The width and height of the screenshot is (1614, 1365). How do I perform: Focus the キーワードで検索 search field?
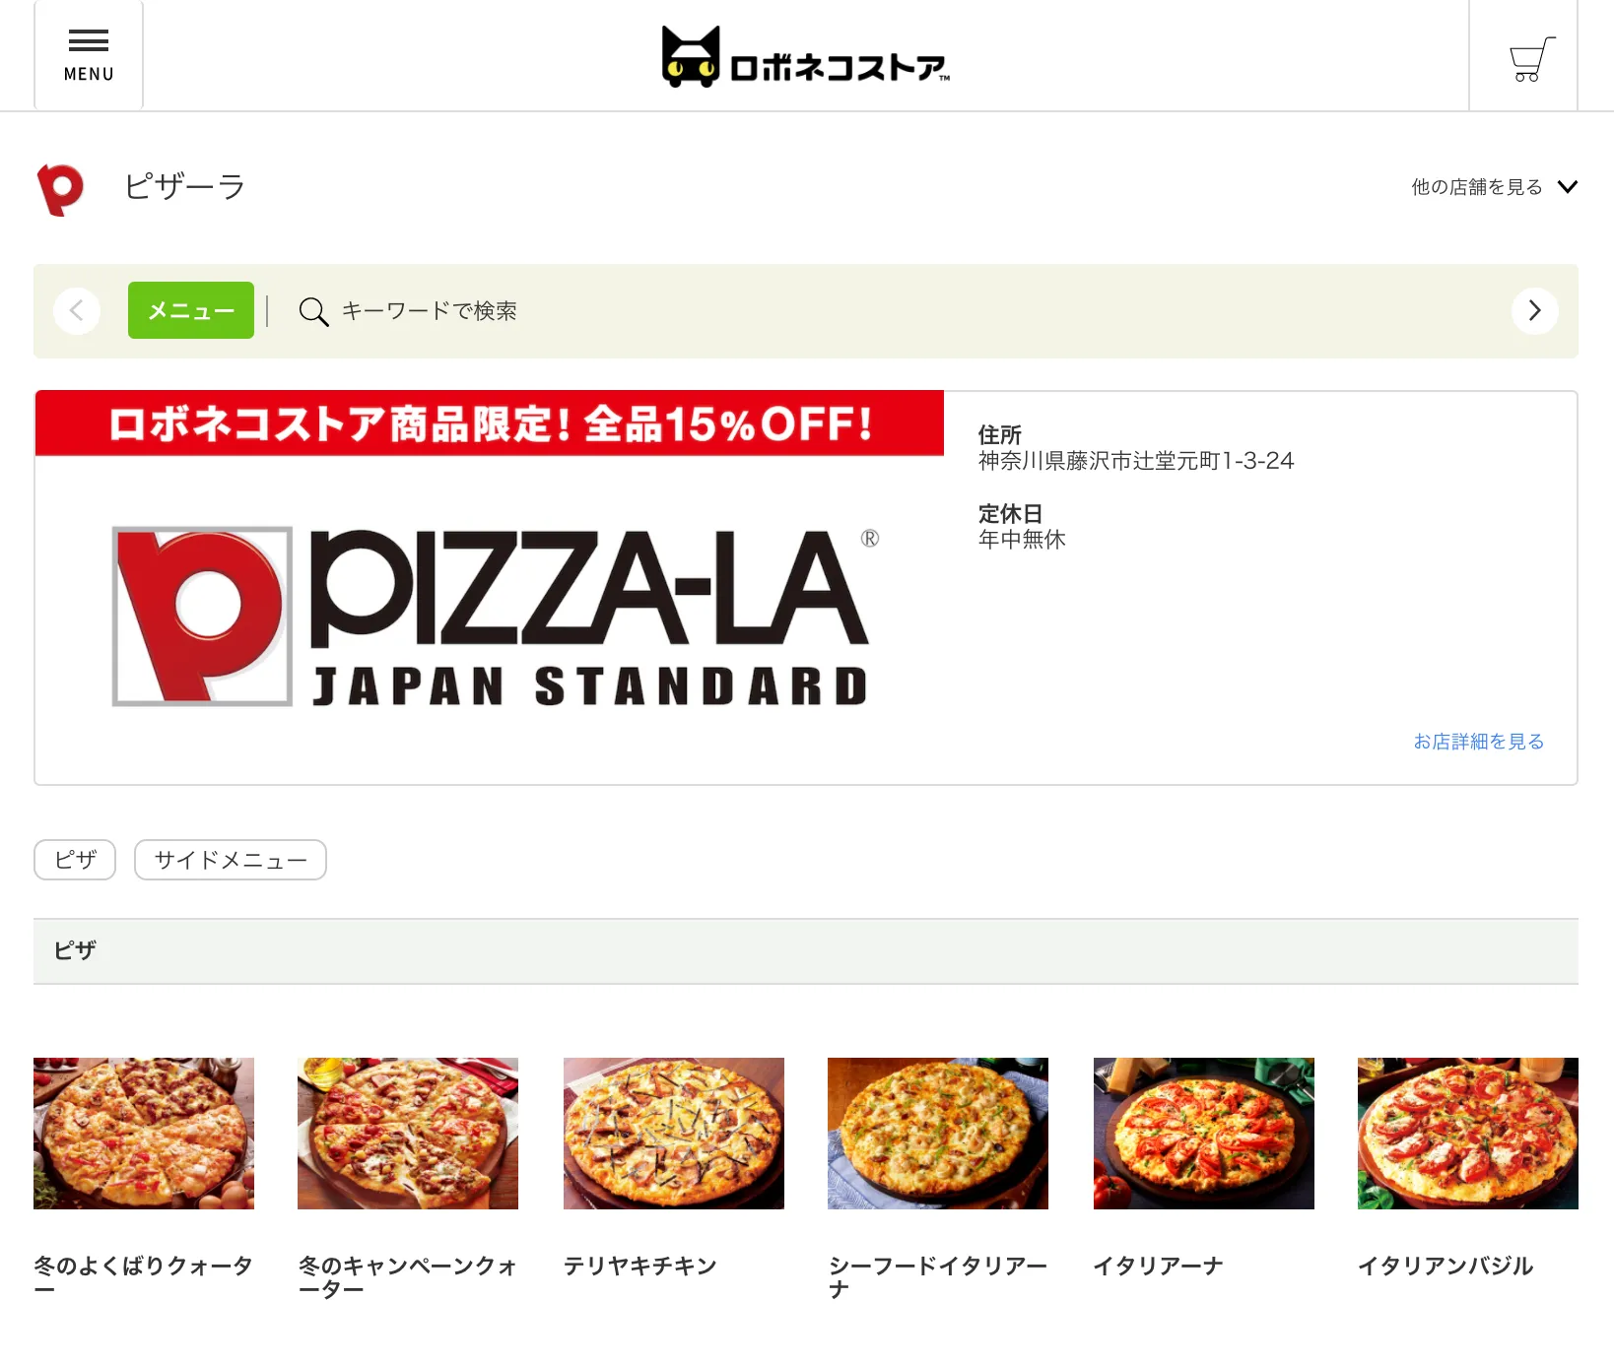429,311
